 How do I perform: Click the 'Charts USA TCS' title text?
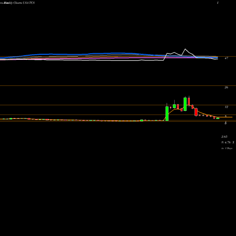(24, 3)
